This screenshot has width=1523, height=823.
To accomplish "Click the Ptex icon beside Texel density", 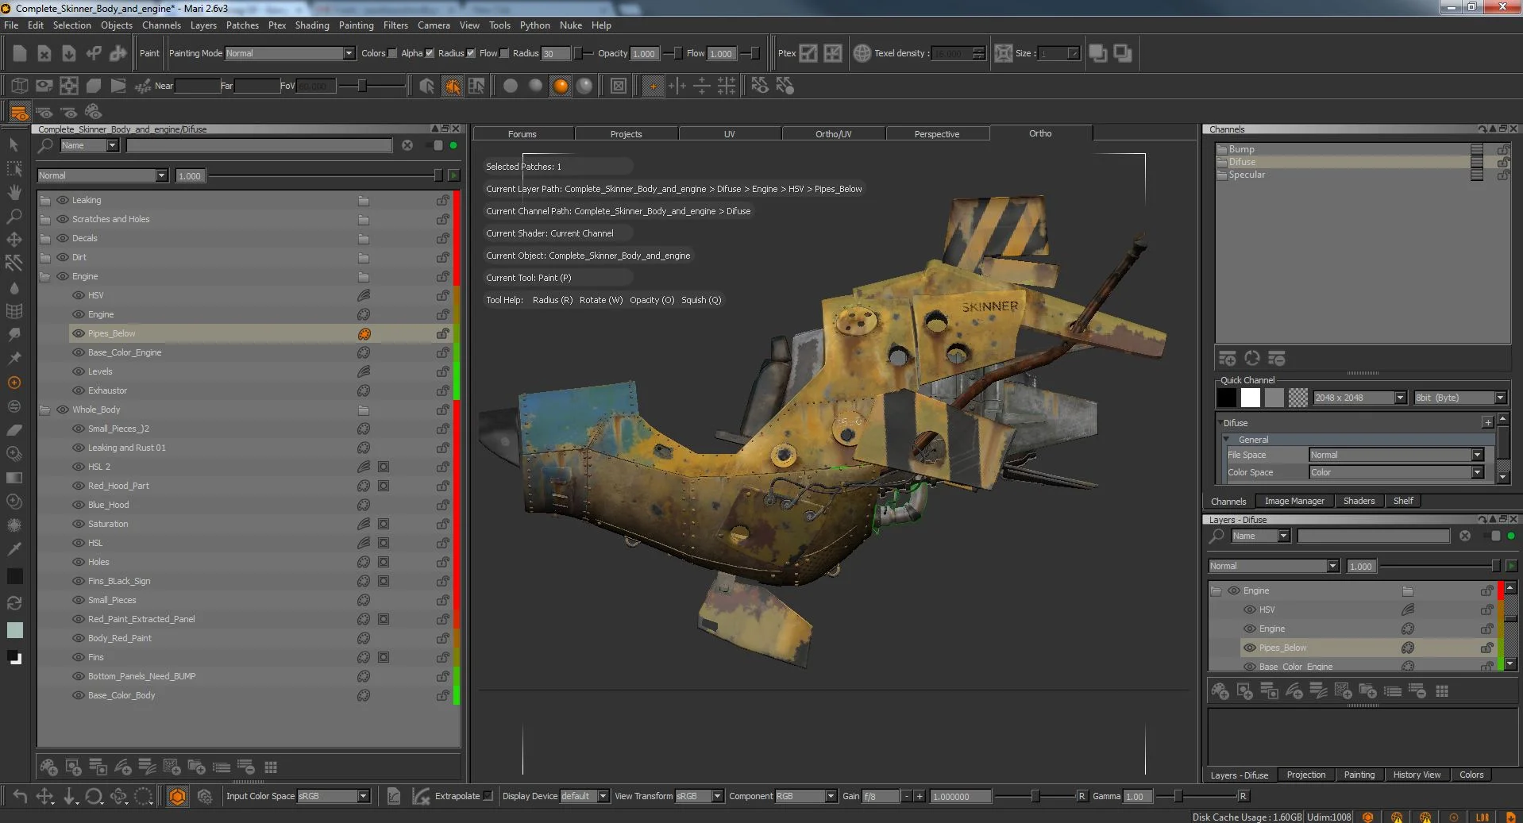I will coord(862,53).
